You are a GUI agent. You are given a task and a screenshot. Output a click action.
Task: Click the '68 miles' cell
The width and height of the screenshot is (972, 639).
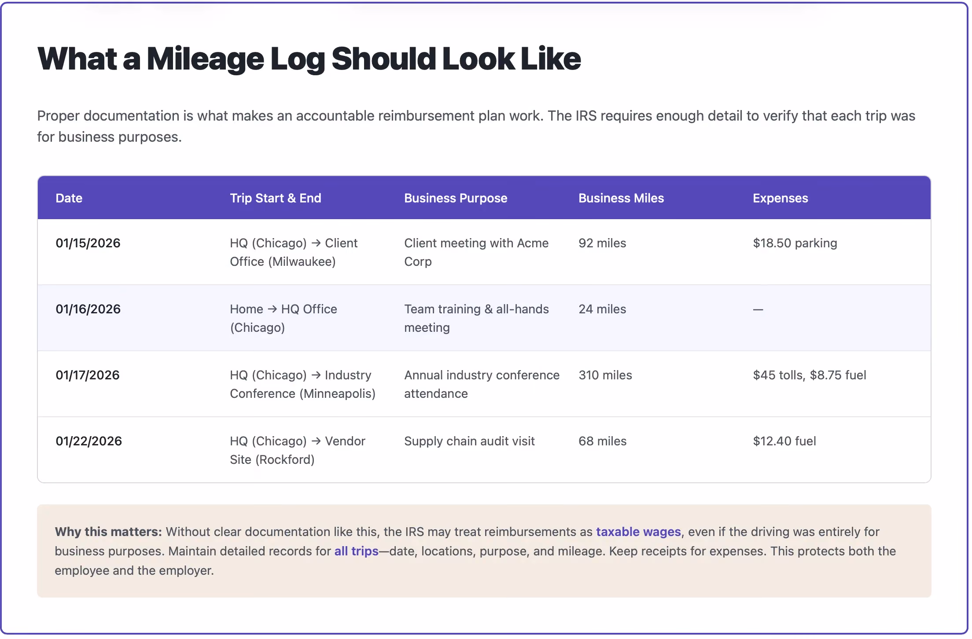pyautogui.click(x=602, y=441)
